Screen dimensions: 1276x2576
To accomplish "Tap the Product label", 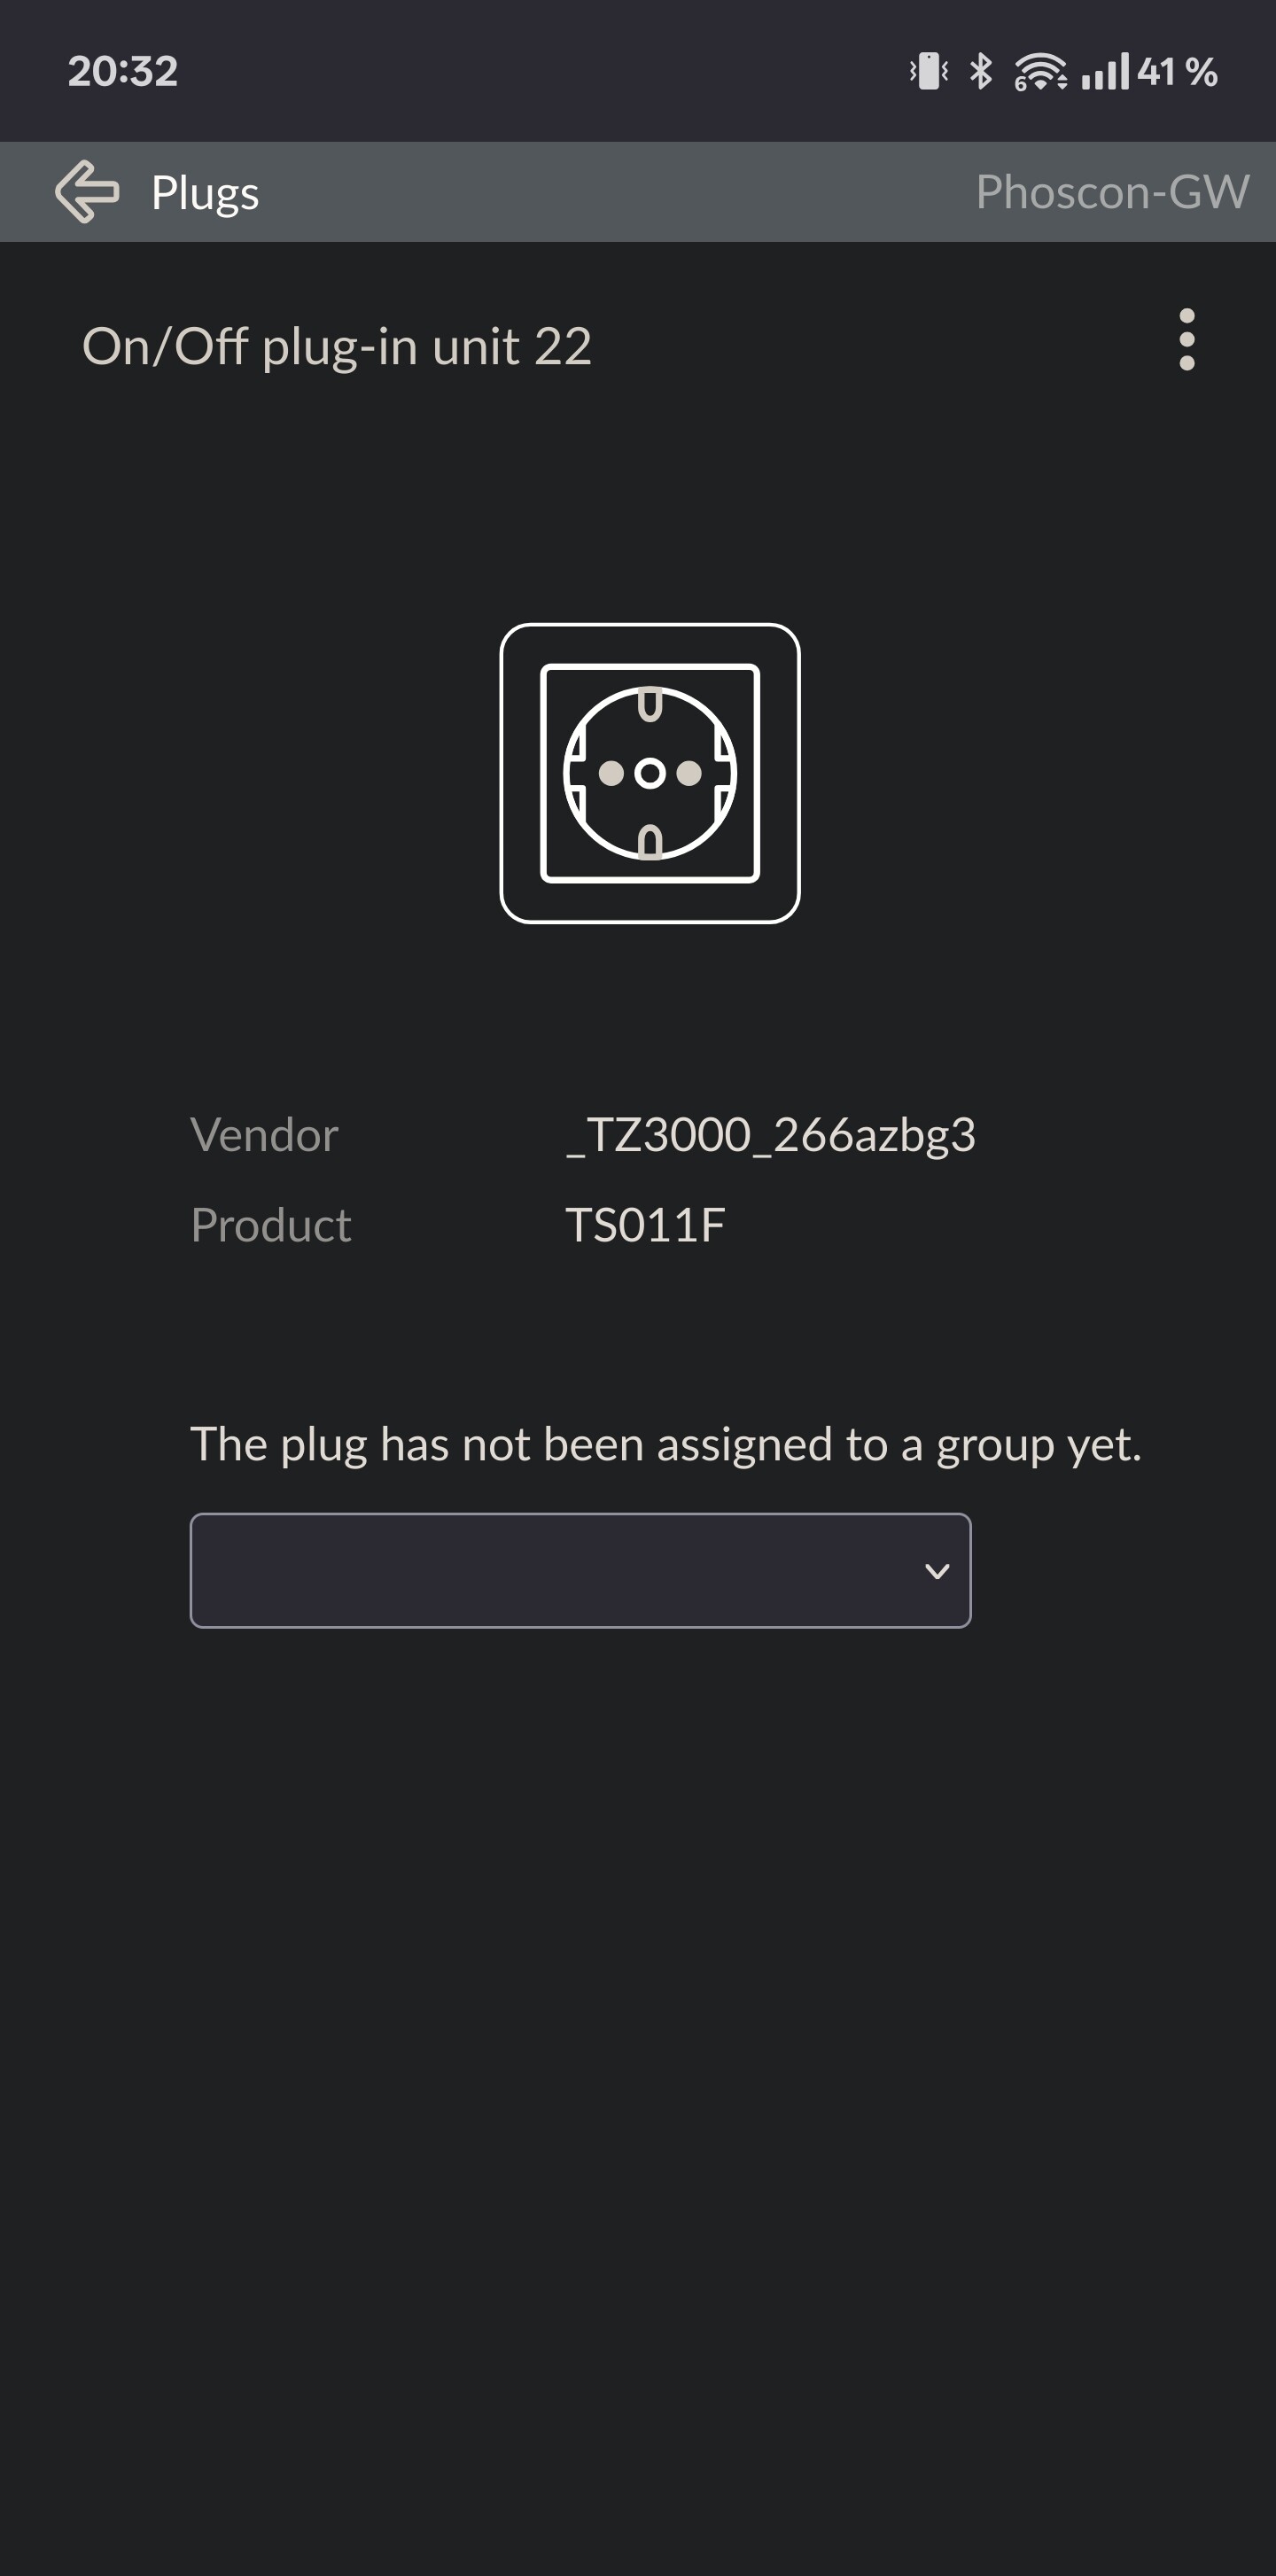I will pos(271,1225).
